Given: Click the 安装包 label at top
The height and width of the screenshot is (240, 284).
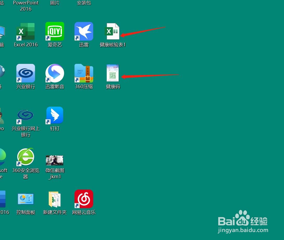Looking at the screenshot, I should [x=84, y=3].
